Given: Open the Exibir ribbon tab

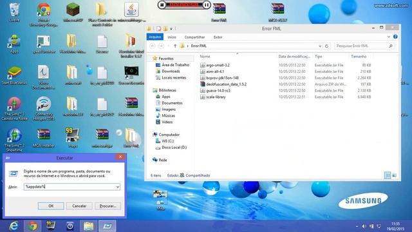Looking at the screenshot, I should pos(218,37).
